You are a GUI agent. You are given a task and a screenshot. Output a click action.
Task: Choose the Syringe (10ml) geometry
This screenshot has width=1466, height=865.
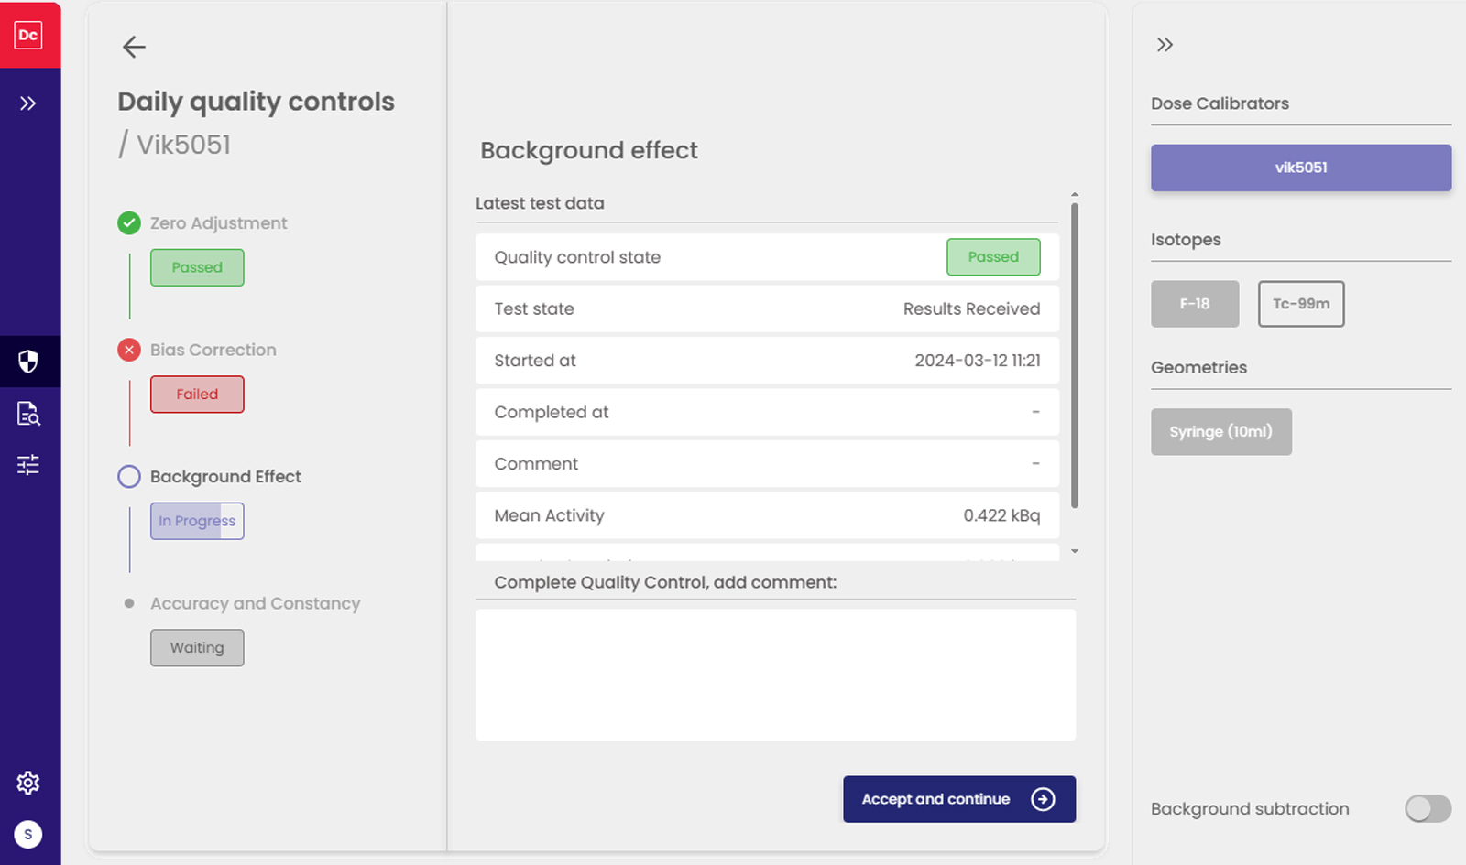[x=1220, y=432]
